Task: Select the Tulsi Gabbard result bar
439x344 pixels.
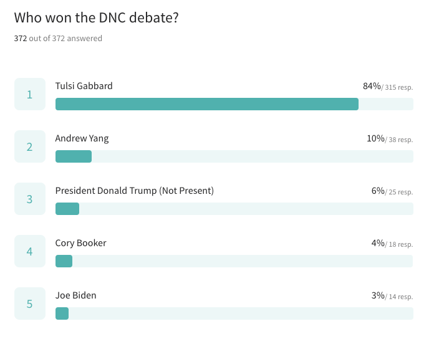Action: tap(234, 104)
